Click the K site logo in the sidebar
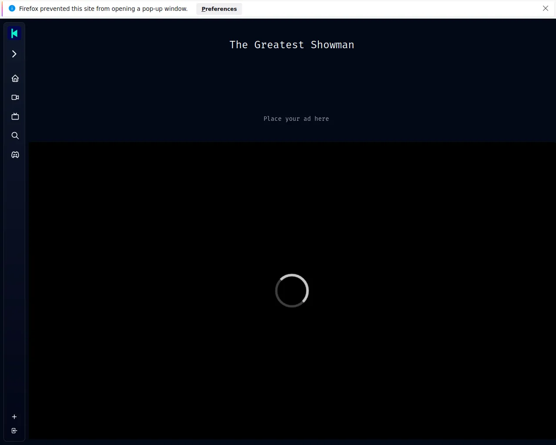The width and height of the screenshot is (556, 445). click(14, 33)
